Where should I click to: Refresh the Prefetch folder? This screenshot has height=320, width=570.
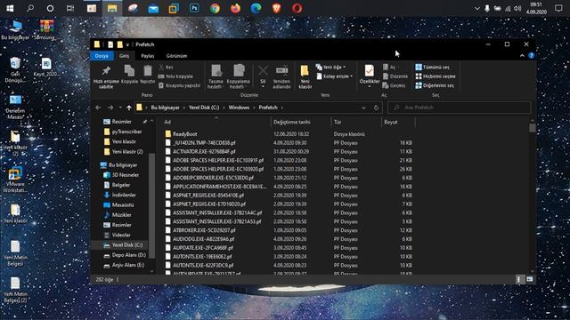coord(376,108)
